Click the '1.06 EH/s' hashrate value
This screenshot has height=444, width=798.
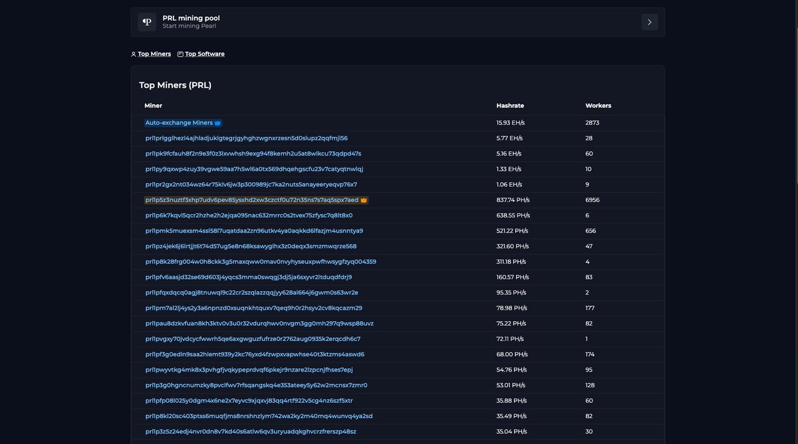[509, 184]
